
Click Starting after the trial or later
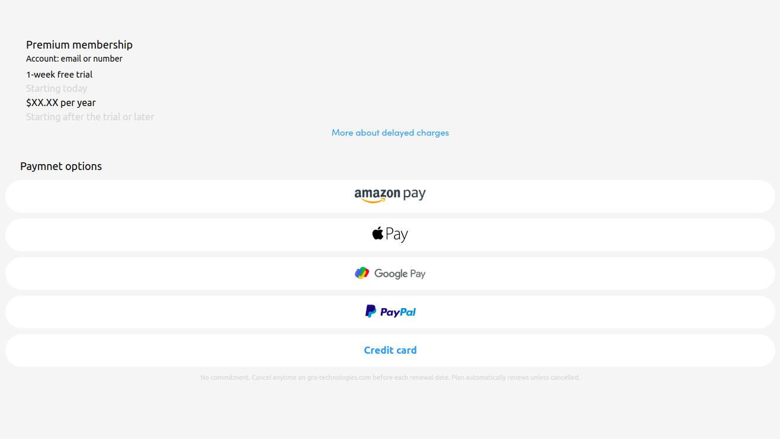(90, 117)
